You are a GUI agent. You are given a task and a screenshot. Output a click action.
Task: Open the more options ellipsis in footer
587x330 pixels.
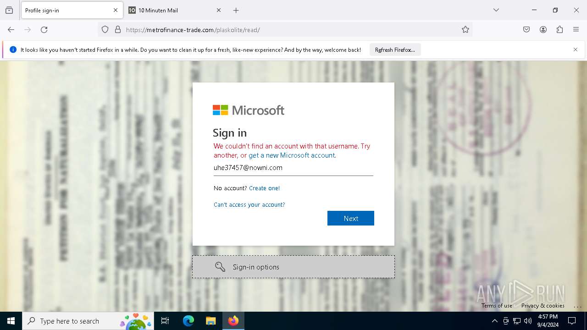click(577, 306)
